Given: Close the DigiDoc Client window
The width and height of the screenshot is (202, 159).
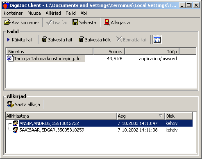Looking at the screenshot, I should [196, 5].
